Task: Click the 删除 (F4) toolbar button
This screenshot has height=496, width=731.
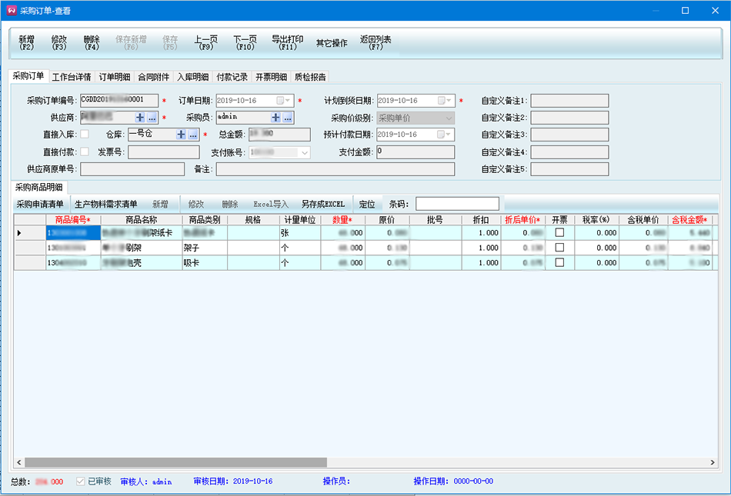Action: point(92,43)
